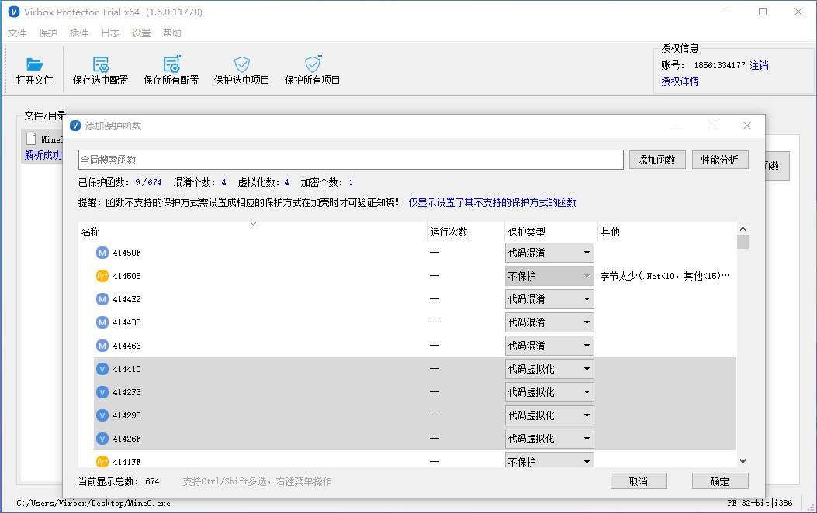Image resolution: width=817 pixels, height=513 pixels.
Task: Select function name 41426F
Action: click(126, 439)
